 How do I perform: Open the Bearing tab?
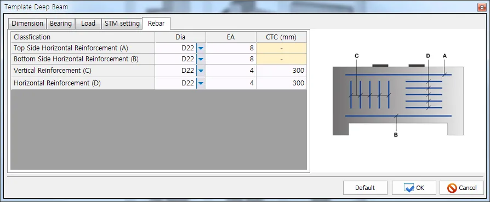(61, 24)
